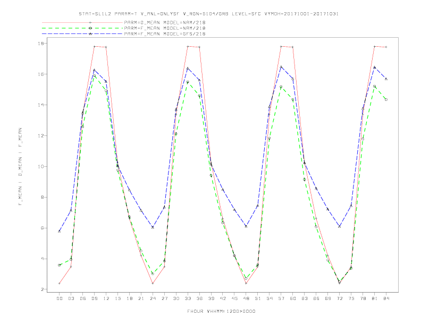Image resolution: width=421 pixels, height=325 pixels.
Task: Click the red solid legend line sample
Action: coord(82,22)
